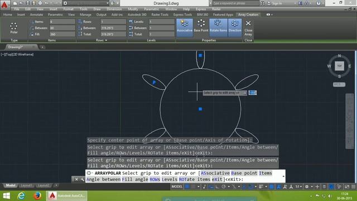
Task: Click the ASsociative option in command line
Action: coord(215,173)
